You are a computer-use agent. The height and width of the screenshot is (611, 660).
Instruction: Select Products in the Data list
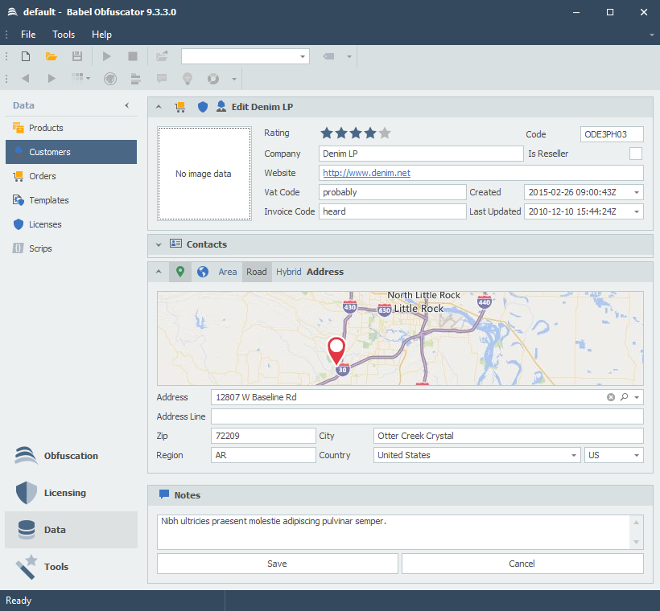(x=71, y=128)
